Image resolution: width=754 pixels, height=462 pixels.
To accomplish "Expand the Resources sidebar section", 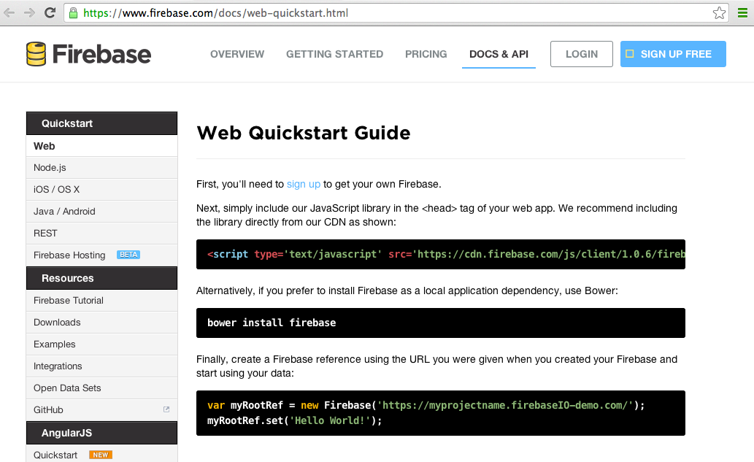I will coord(101,277).
